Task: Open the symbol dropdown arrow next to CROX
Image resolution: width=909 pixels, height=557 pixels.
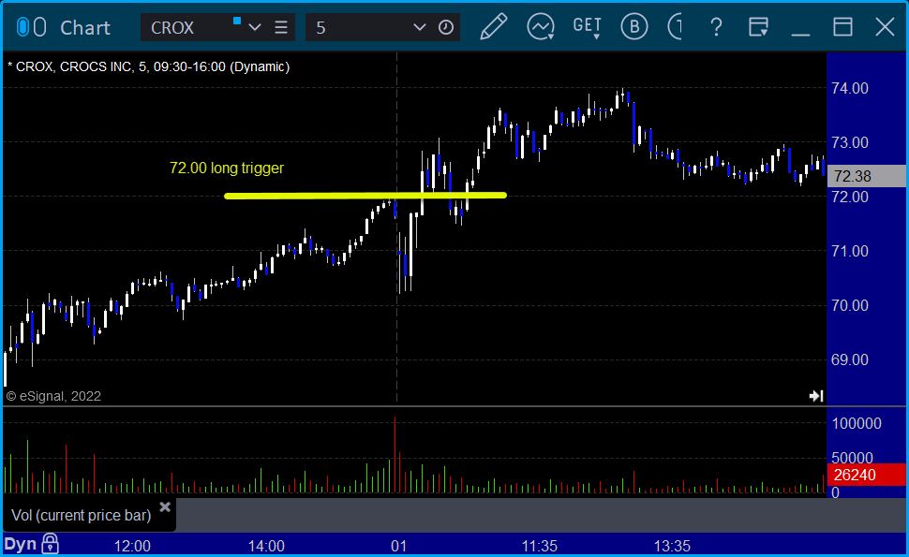Action: 255,27
